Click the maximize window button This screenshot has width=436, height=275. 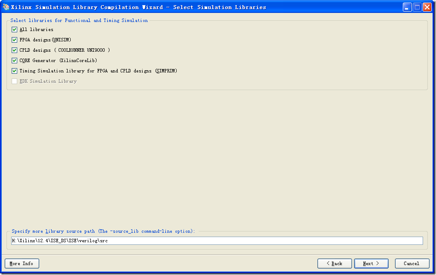click(x=417, y=7)
